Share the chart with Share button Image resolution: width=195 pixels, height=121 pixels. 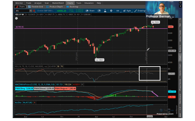90,11
